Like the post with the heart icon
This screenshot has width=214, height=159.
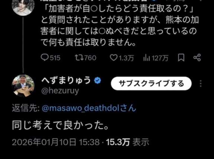[114, 58]
